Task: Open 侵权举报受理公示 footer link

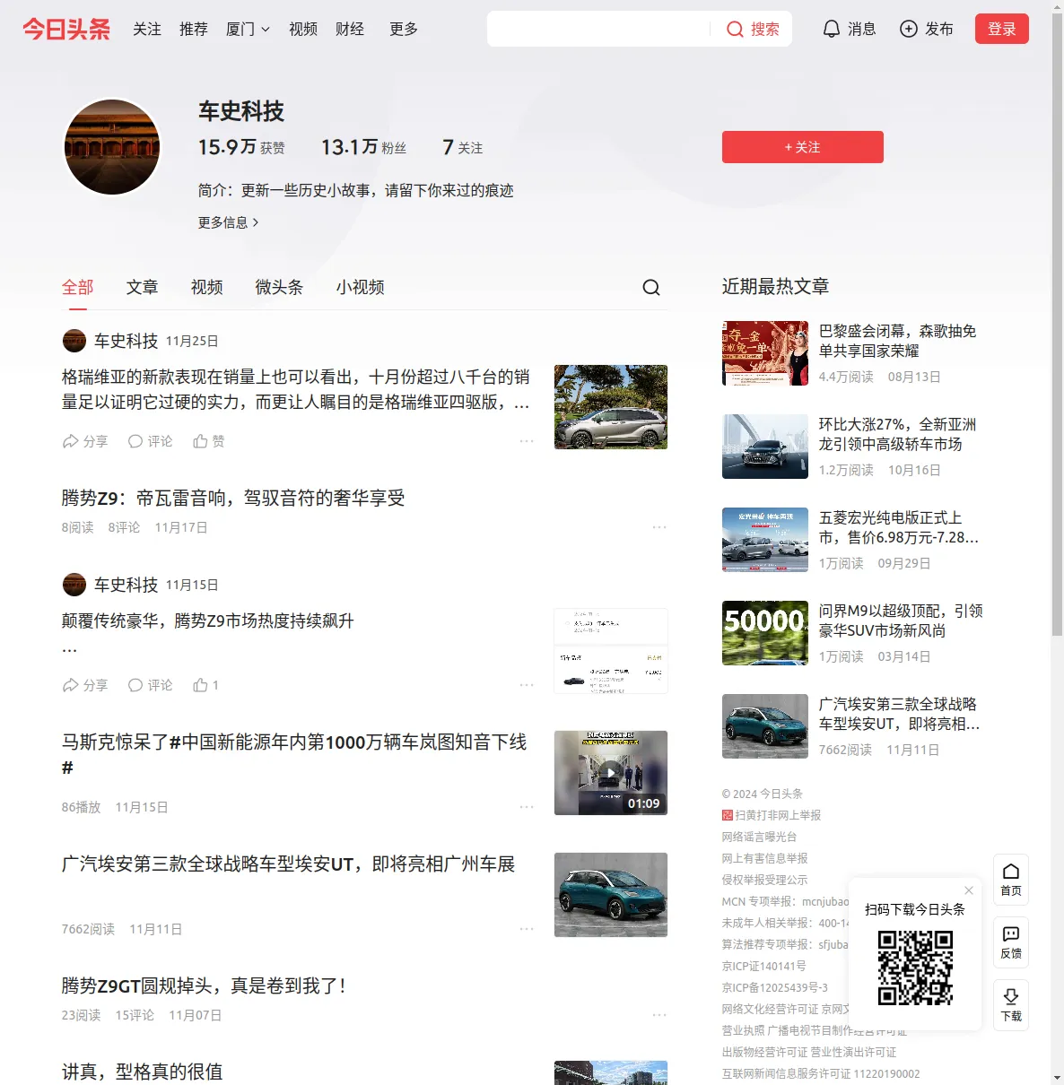Action: [x=765, y=880]
